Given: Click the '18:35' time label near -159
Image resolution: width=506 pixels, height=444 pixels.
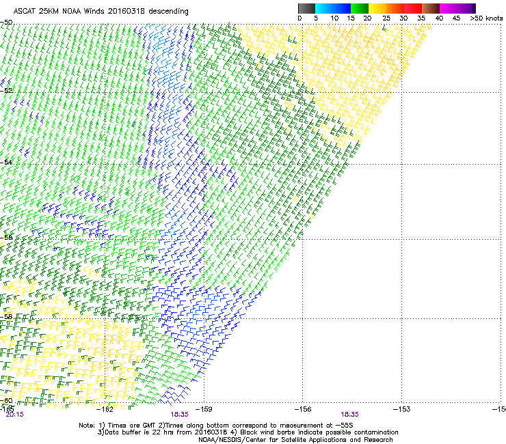Looking at the screenshot, I should coord(179,415).
